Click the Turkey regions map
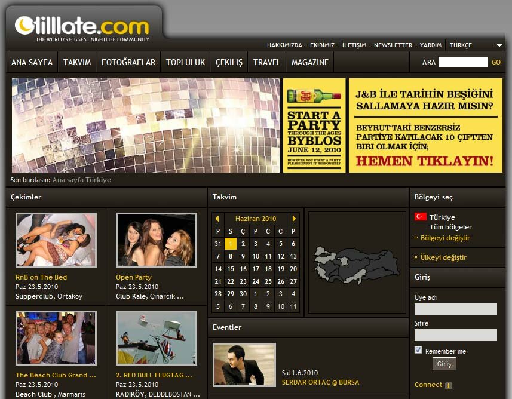This screenshot has height=399, width=512. pos(357,263)
